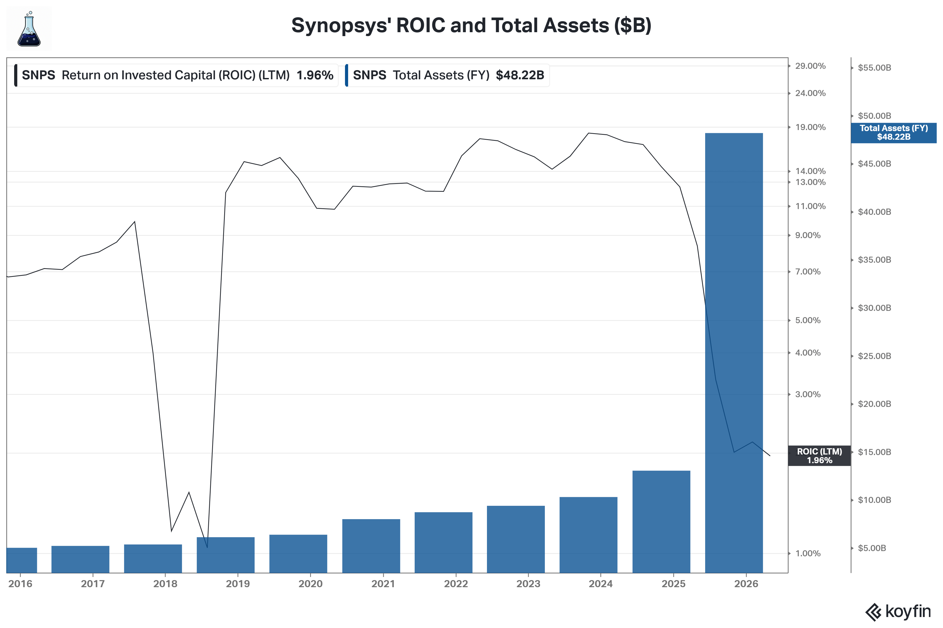Viewport: 943px width, 628px height.
Task: Click the $45.00B assets axis label
Action: point(874,164)
